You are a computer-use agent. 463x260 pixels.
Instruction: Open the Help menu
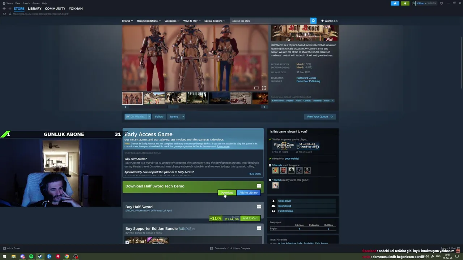coord(44,3)
